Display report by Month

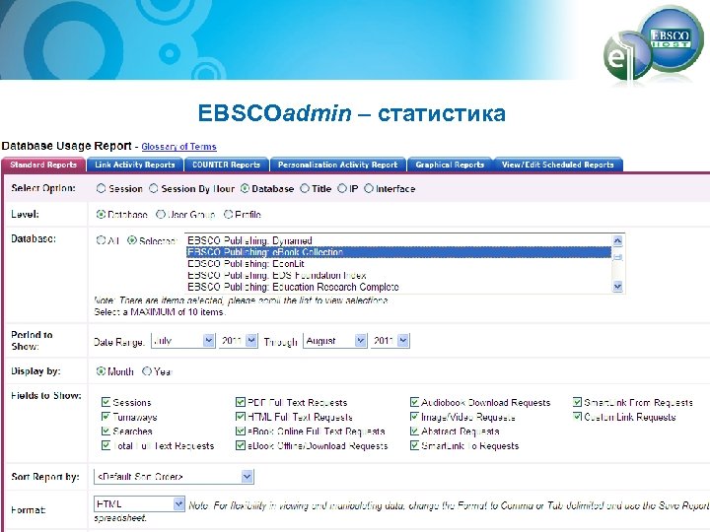101,371
